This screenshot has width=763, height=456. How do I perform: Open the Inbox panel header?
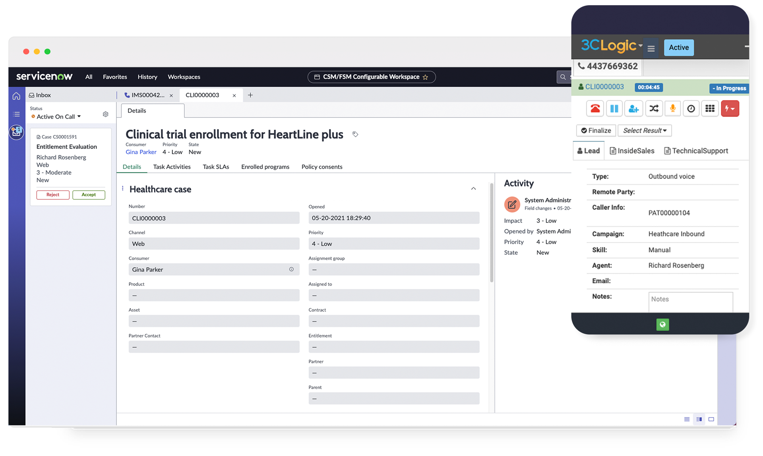40,95
